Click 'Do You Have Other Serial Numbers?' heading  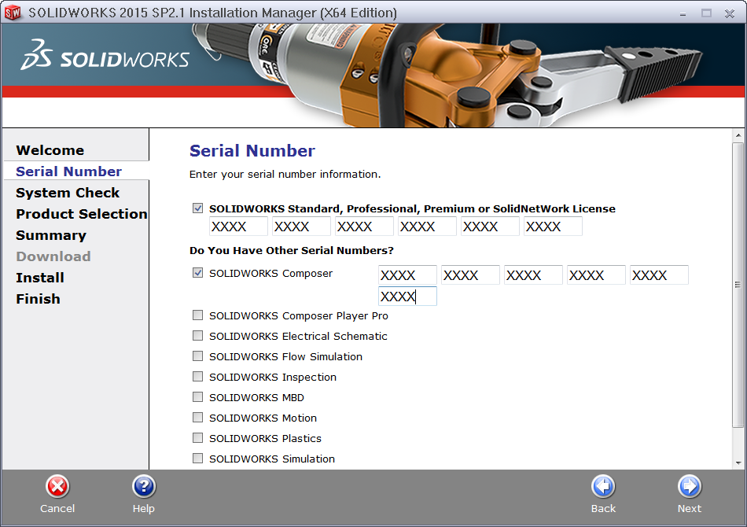[x=292, y=251]
